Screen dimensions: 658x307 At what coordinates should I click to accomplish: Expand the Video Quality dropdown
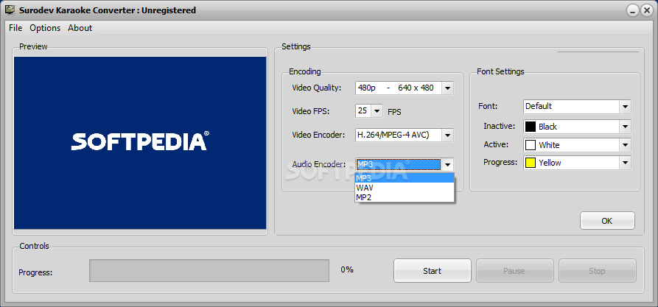tap(447, 88)
